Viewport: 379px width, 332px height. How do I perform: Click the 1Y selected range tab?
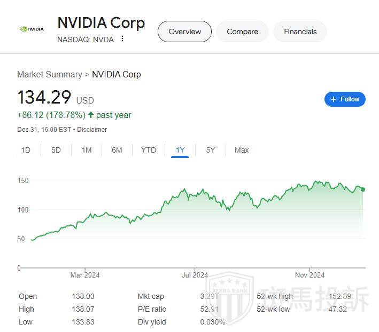[x=180, y=150]
